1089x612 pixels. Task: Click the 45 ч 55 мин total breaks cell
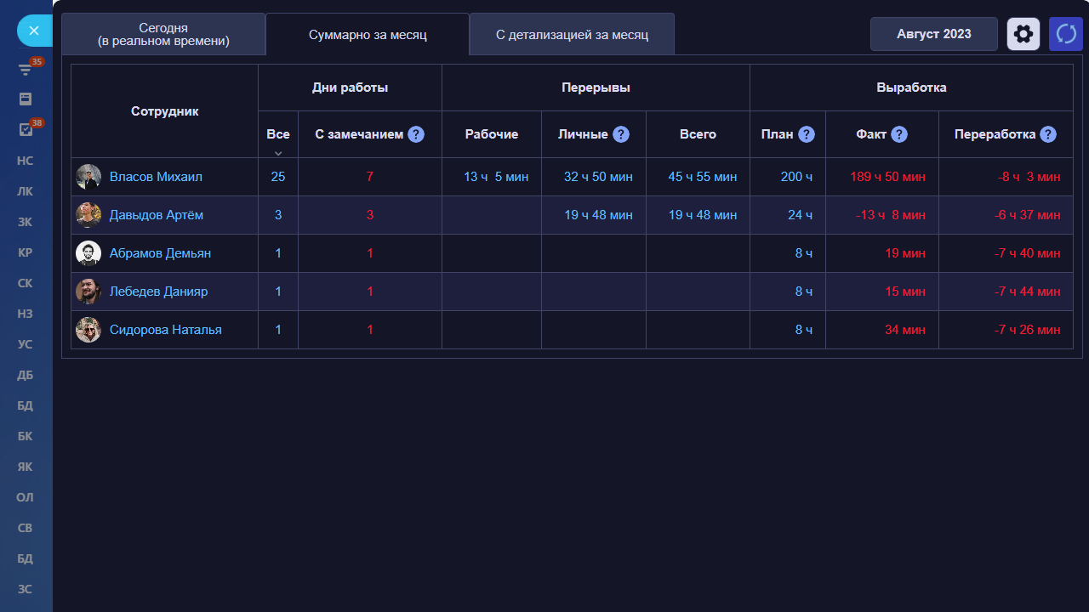[x=703, y=177]
